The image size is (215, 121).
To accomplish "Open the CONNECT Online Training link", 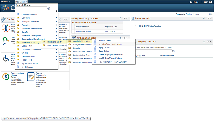I will point(150,26).
